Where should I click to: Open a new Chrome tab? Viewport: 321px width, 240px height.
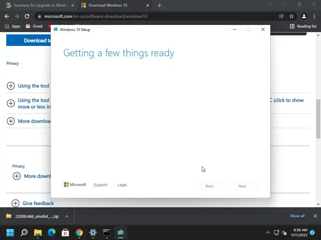click(x=160, y=5)
